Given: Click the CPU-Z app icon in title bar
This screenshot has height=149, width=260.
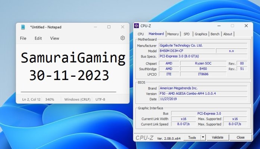Looking at the screenshot, I should click(136, 26).
